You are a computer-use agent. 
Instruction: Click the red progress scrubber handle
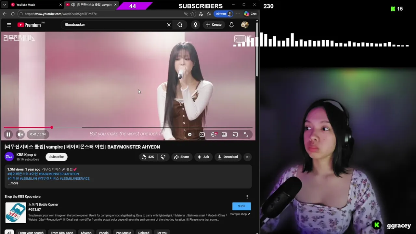pos(52,127)
